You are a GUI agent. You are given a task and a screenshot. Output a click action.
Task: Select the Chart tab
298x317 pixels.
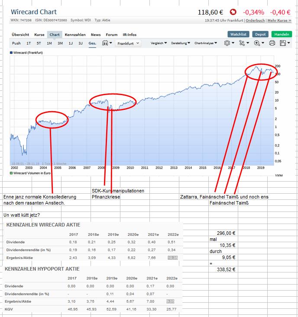click(x=55, y=35)
